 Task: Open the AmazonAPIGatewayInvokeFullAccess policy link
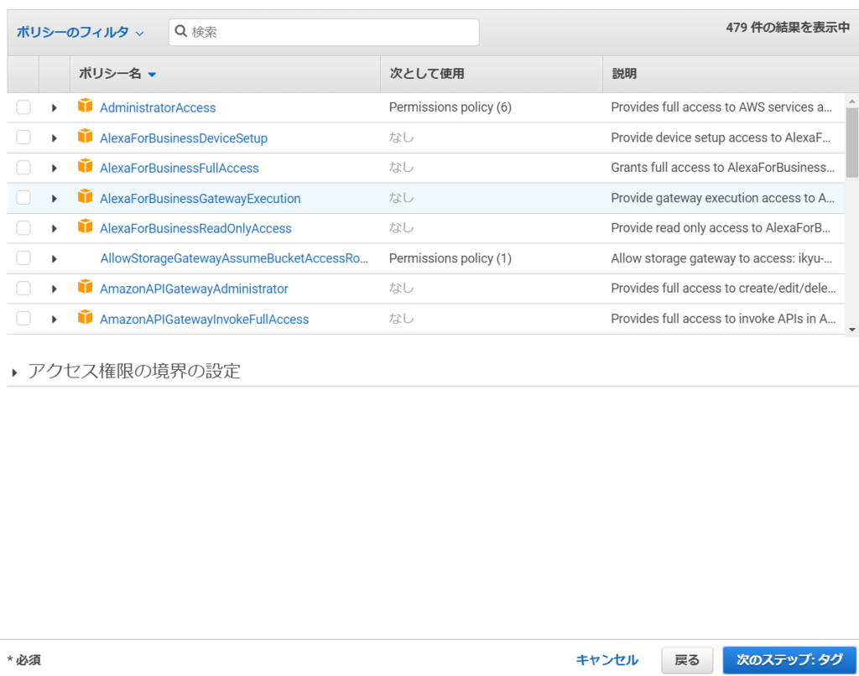205,319
